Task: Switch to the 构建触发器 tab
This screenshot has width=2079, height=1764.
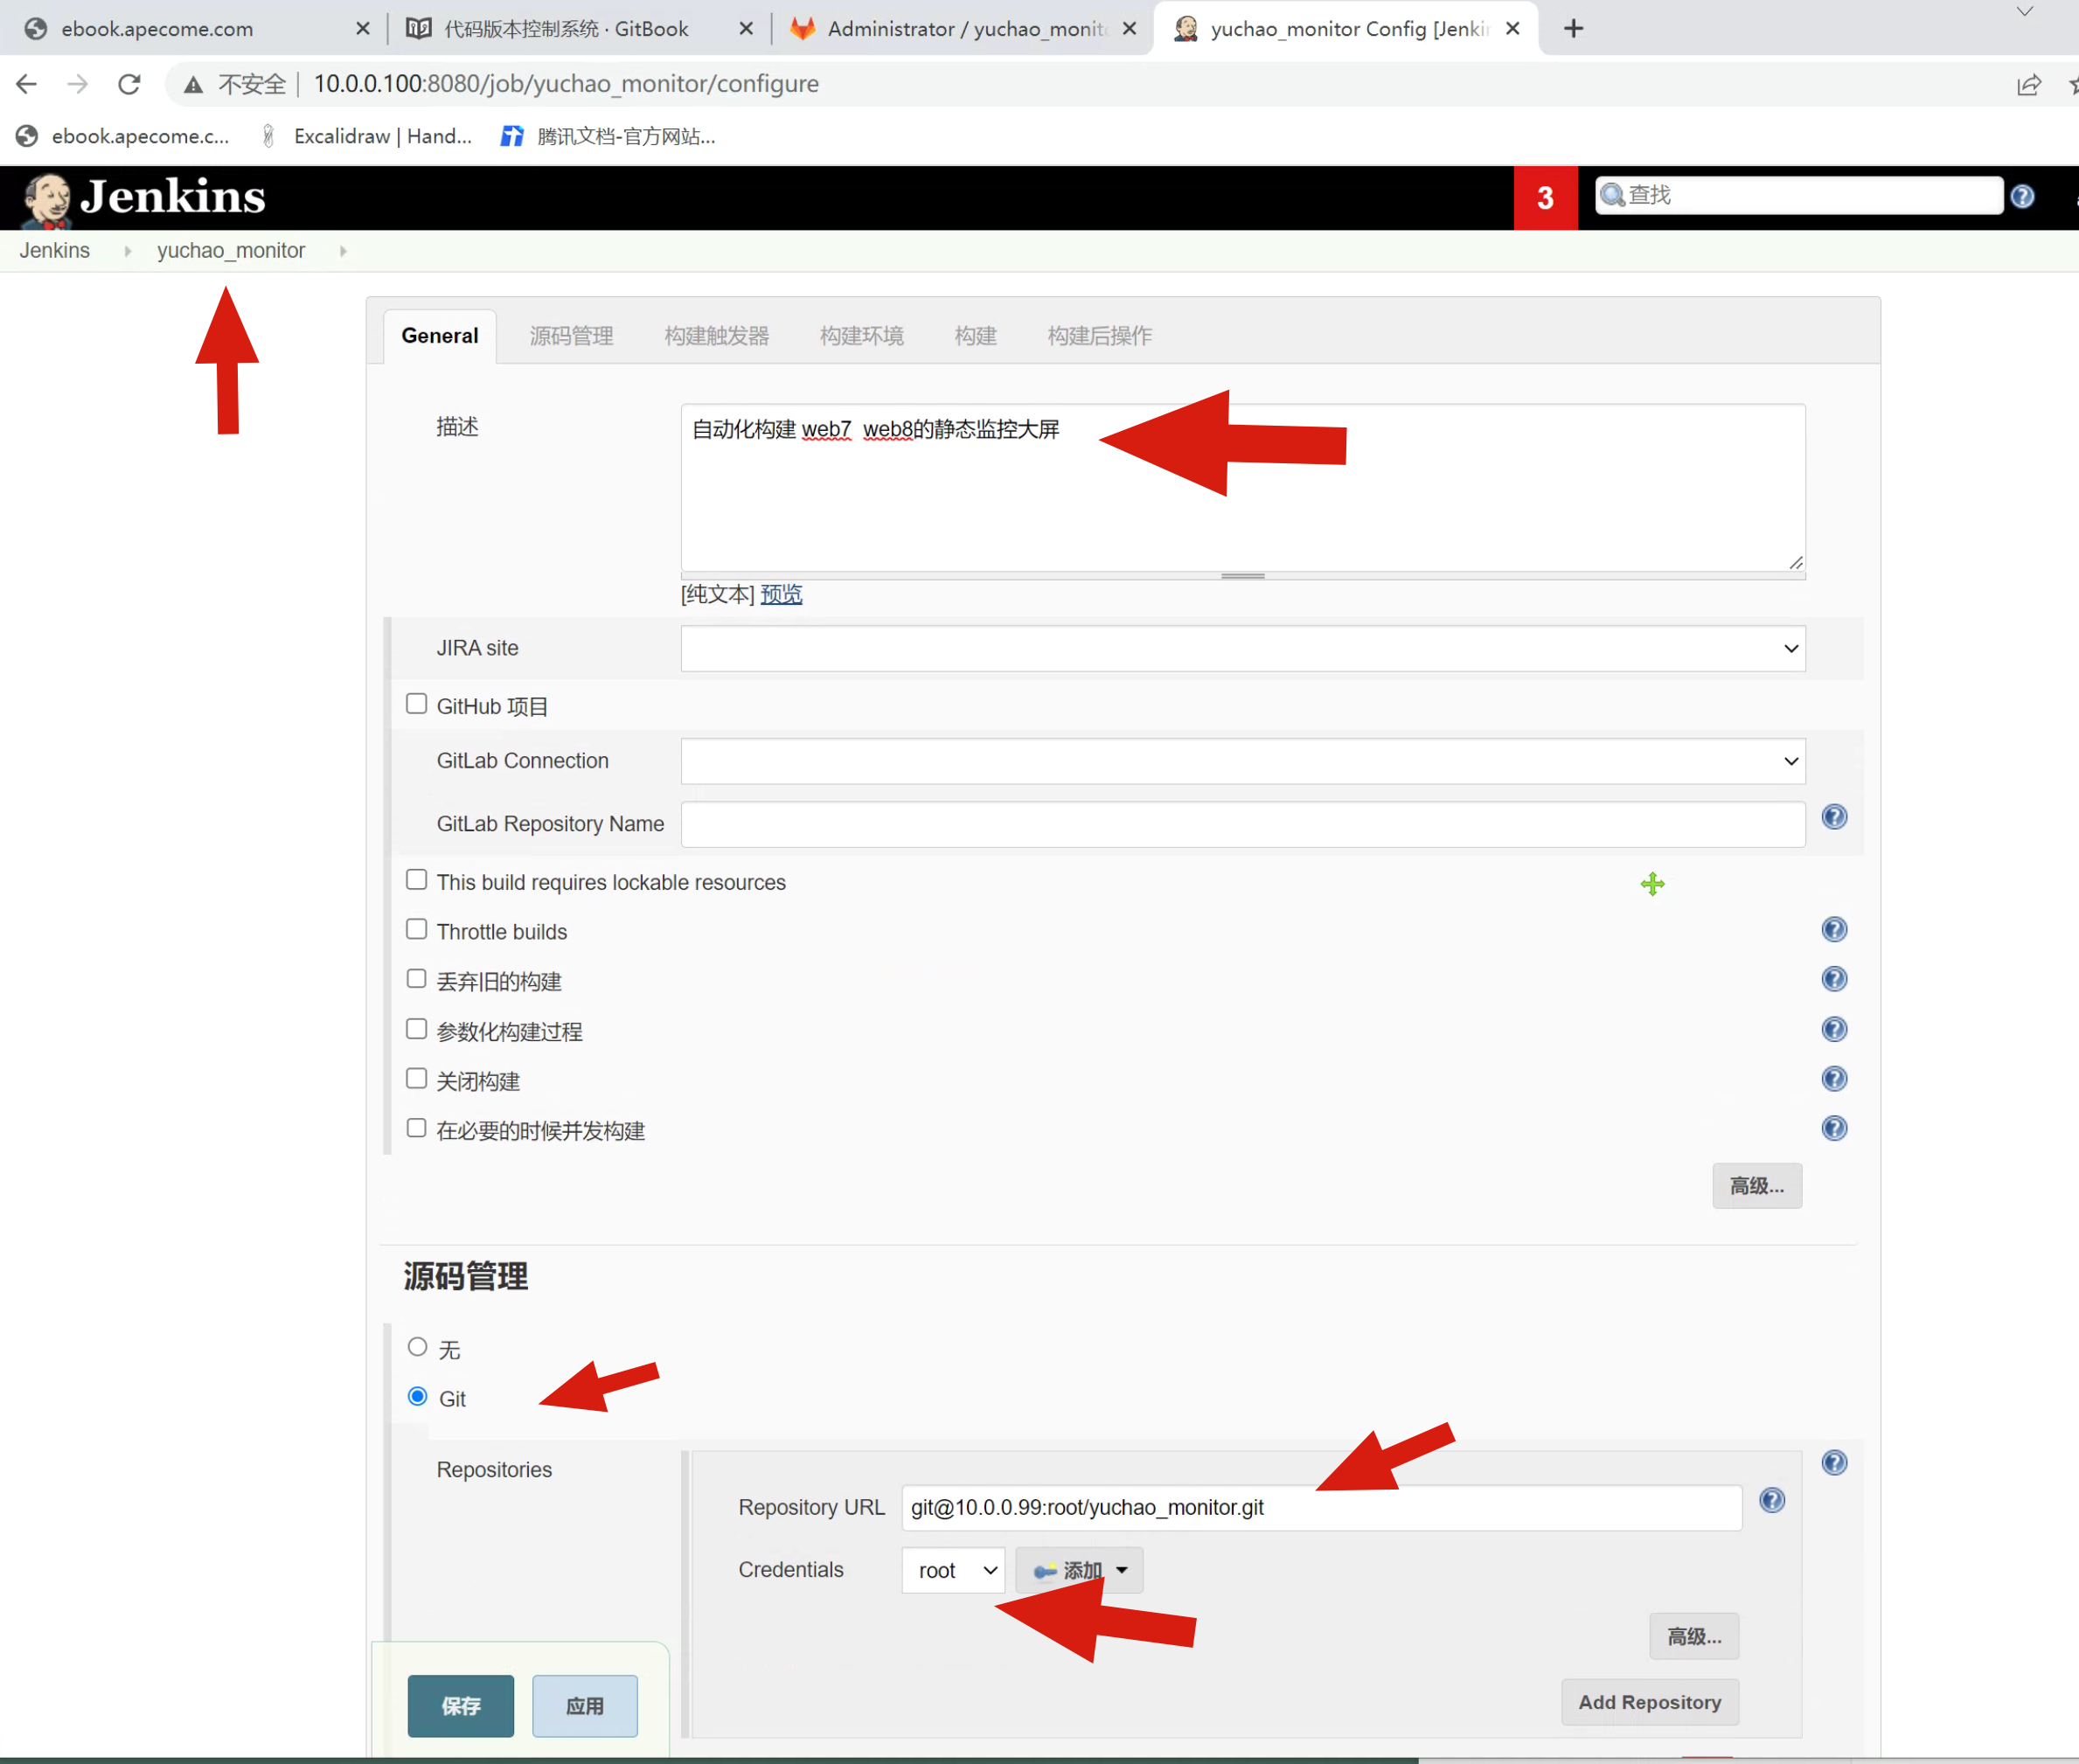Action: 716,336
